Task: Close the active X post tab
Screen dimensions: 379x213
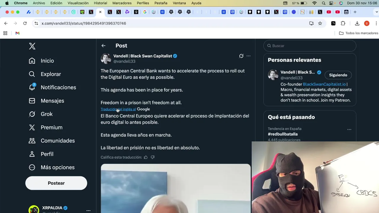Action: click(x=100, y=12)
